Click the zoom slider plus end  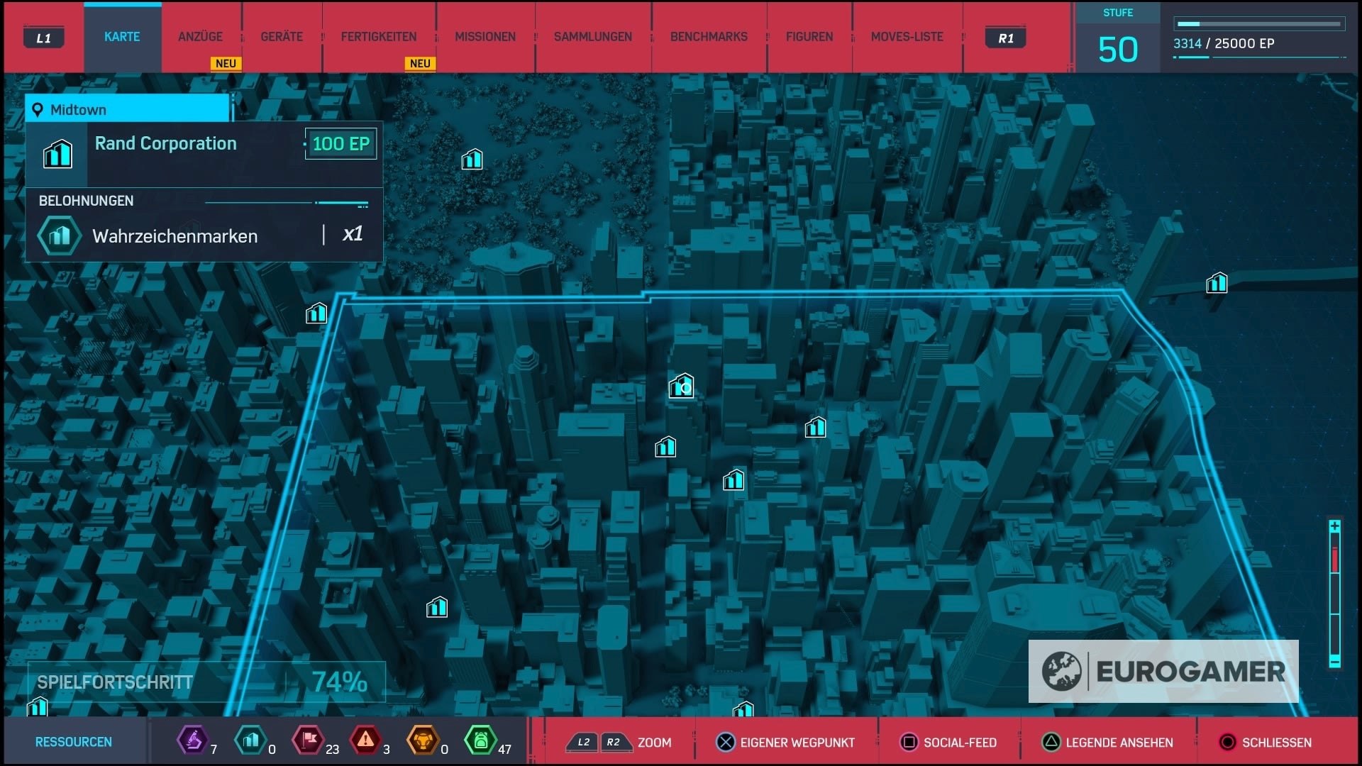coord(1334,526)
